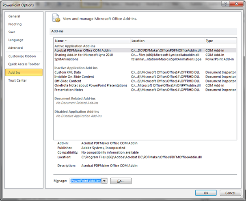Screen dimensions: 246x201
Task: Select Proofing in the sidebar
Action: (15, 24)
